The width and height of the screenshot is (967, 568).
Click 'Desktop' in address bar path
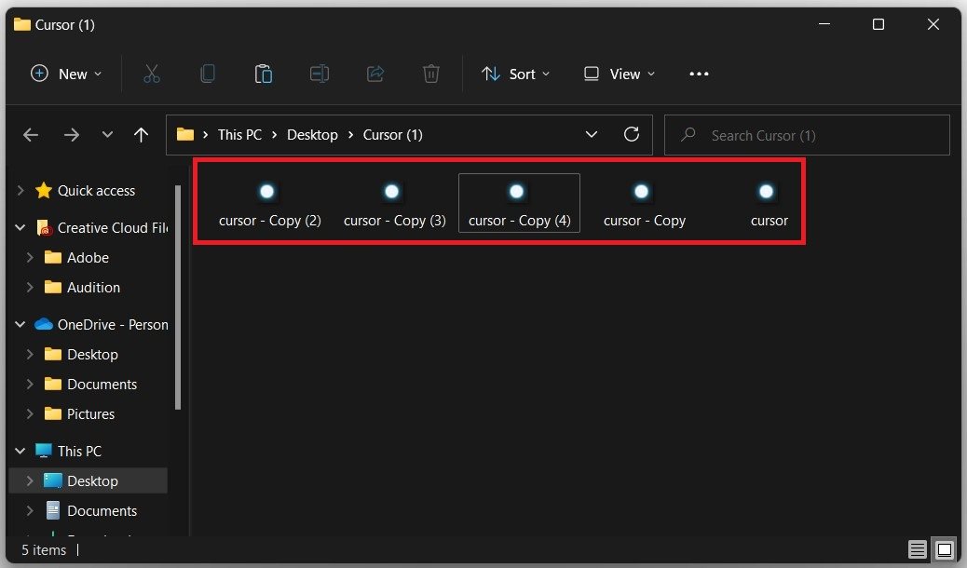(x=312, y=134)
